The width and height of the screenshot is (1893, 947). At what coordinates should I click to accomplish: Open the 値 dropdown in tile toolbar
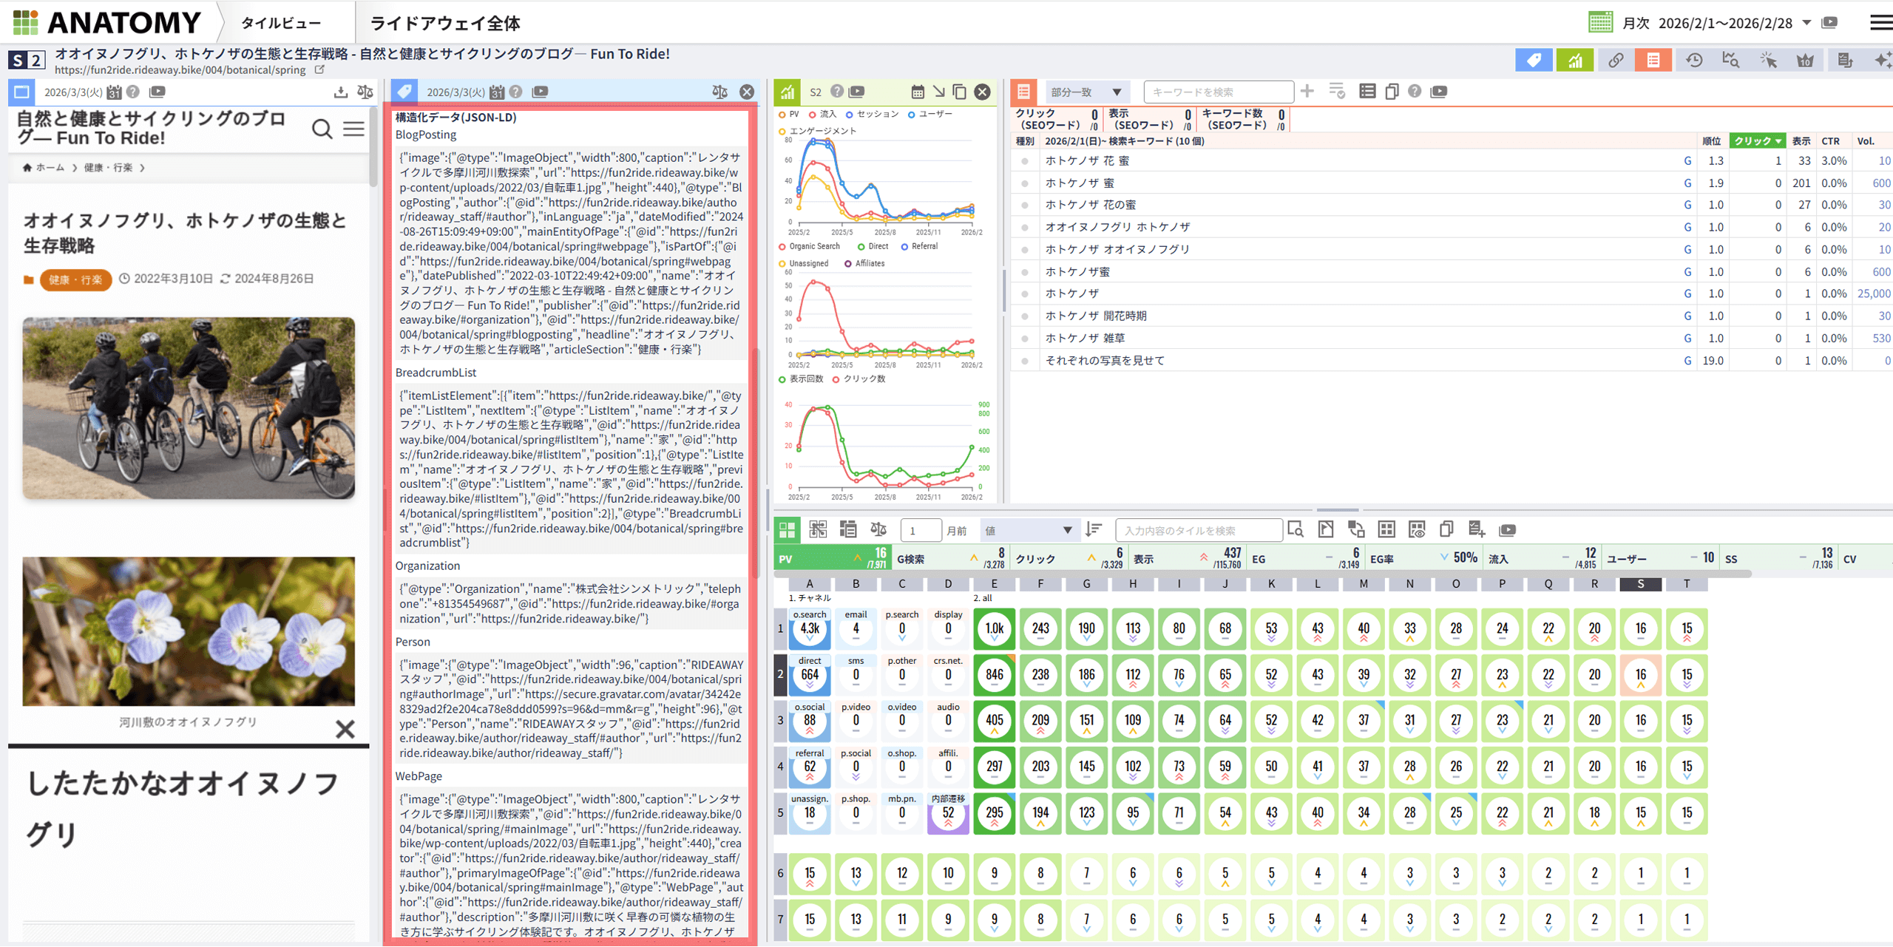pyautogui.click(x=1028, y=530)
